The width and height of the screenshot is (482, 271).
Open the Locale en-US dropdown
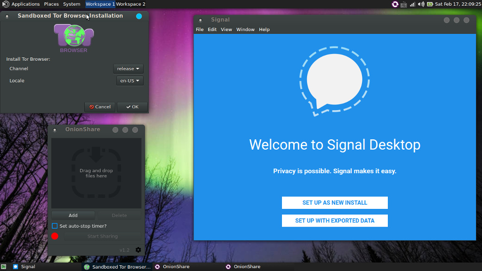coord(129,81)
